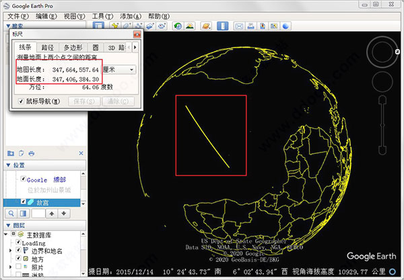
Task: Collapse the 搜索 panel triangle
Action: 8,26
